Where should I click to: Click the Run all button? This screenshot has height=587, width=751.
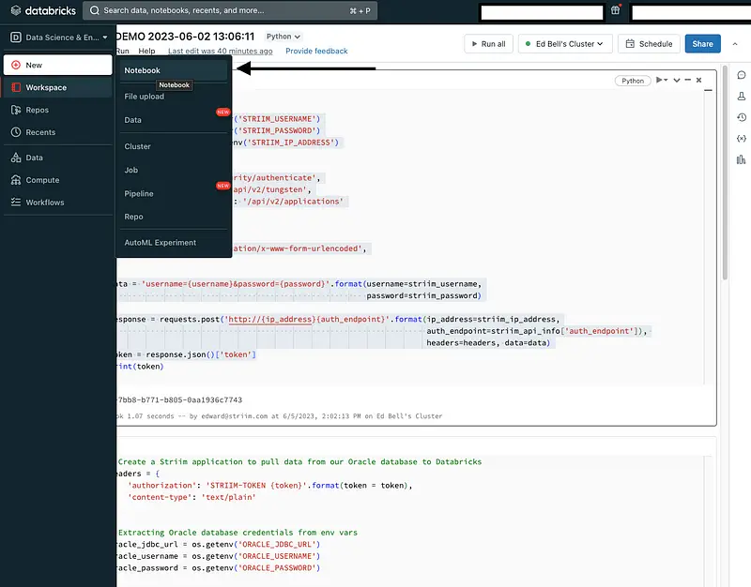tap(489, 43)
